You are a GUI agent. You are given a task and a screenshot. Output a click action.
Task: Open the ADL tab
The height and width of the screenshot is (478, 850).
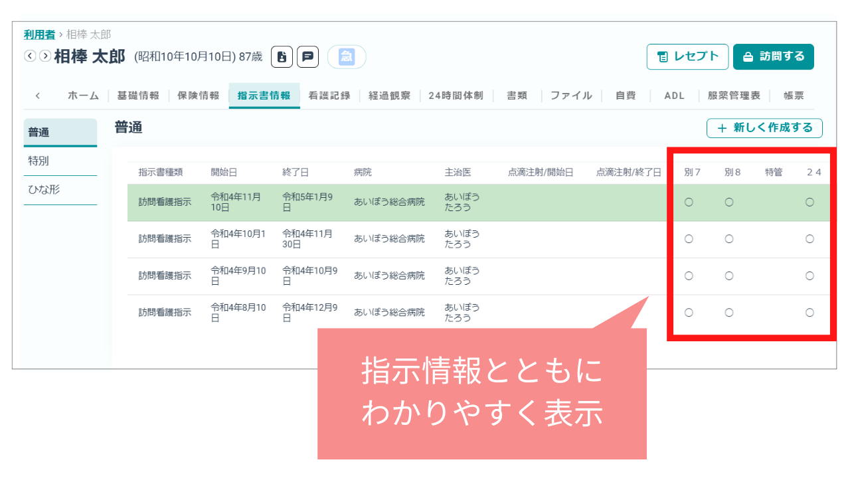click(x=675, y=96)
